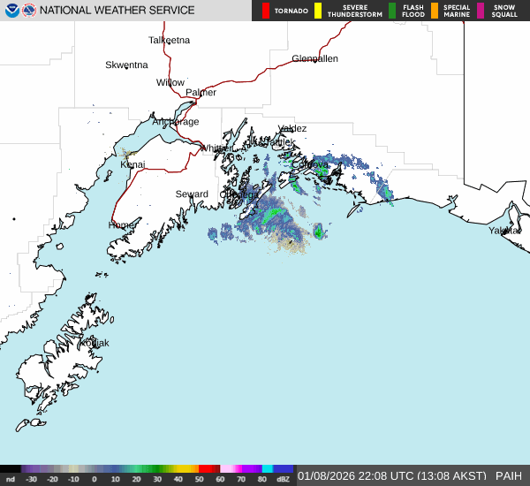Click the 50 dBZ mark on the color scale
This screenshot has width=530, height=486.
[x=200, y=479]
